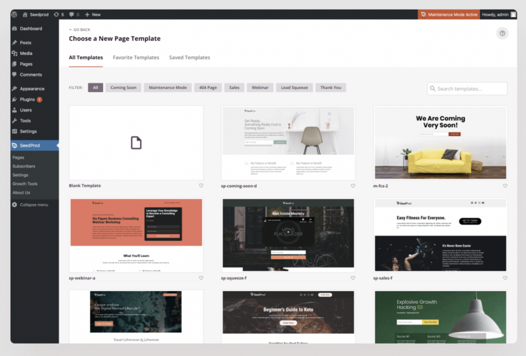Choose the sp-coming-soon-d template thumbnail
Viewport: 526px width, 356px height.
click(x=288, y=143)
